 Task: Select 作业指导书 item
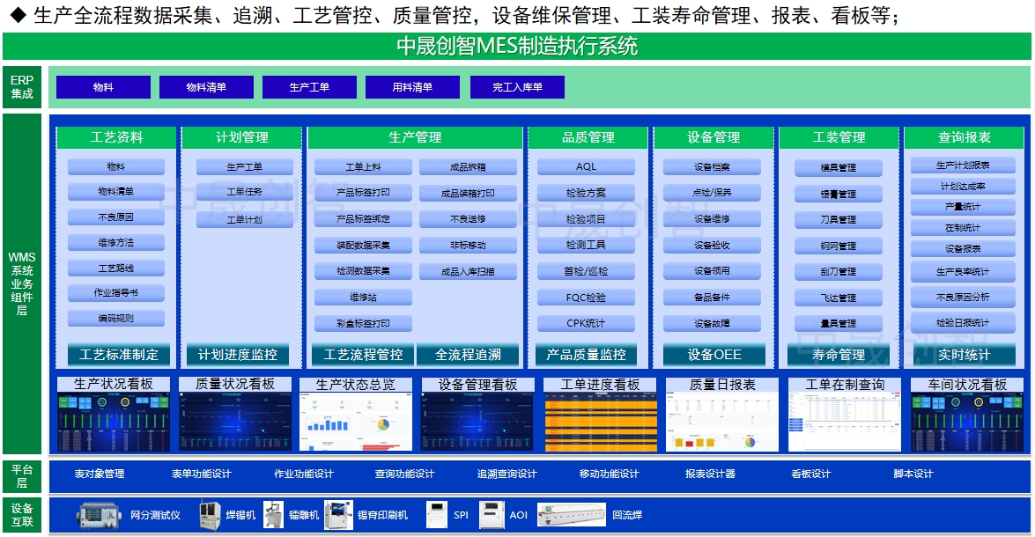pos(115,293)
